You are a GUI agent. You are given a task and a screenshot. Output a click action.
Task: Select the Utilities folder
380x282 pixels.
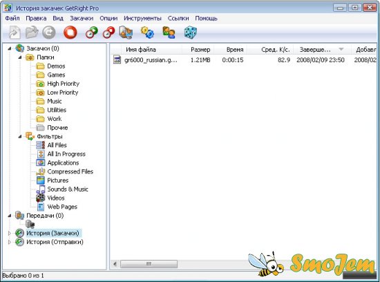point(57,110)
